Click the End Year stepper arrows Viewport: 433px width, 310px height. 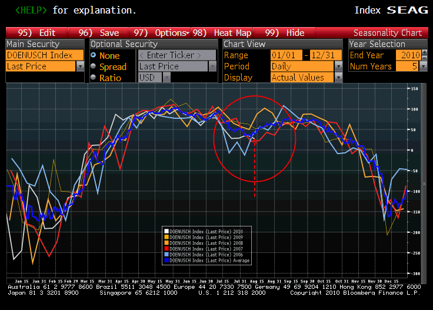tap(424, 55)
